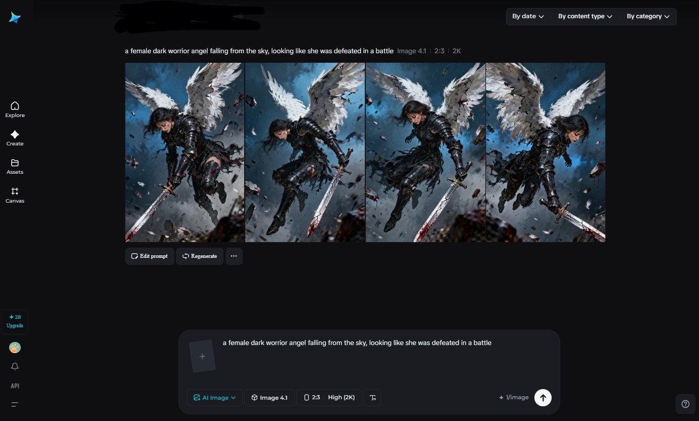Open the By content type dropdown
The width and height of the screenshot is (699, 421).
pos(584,16)
